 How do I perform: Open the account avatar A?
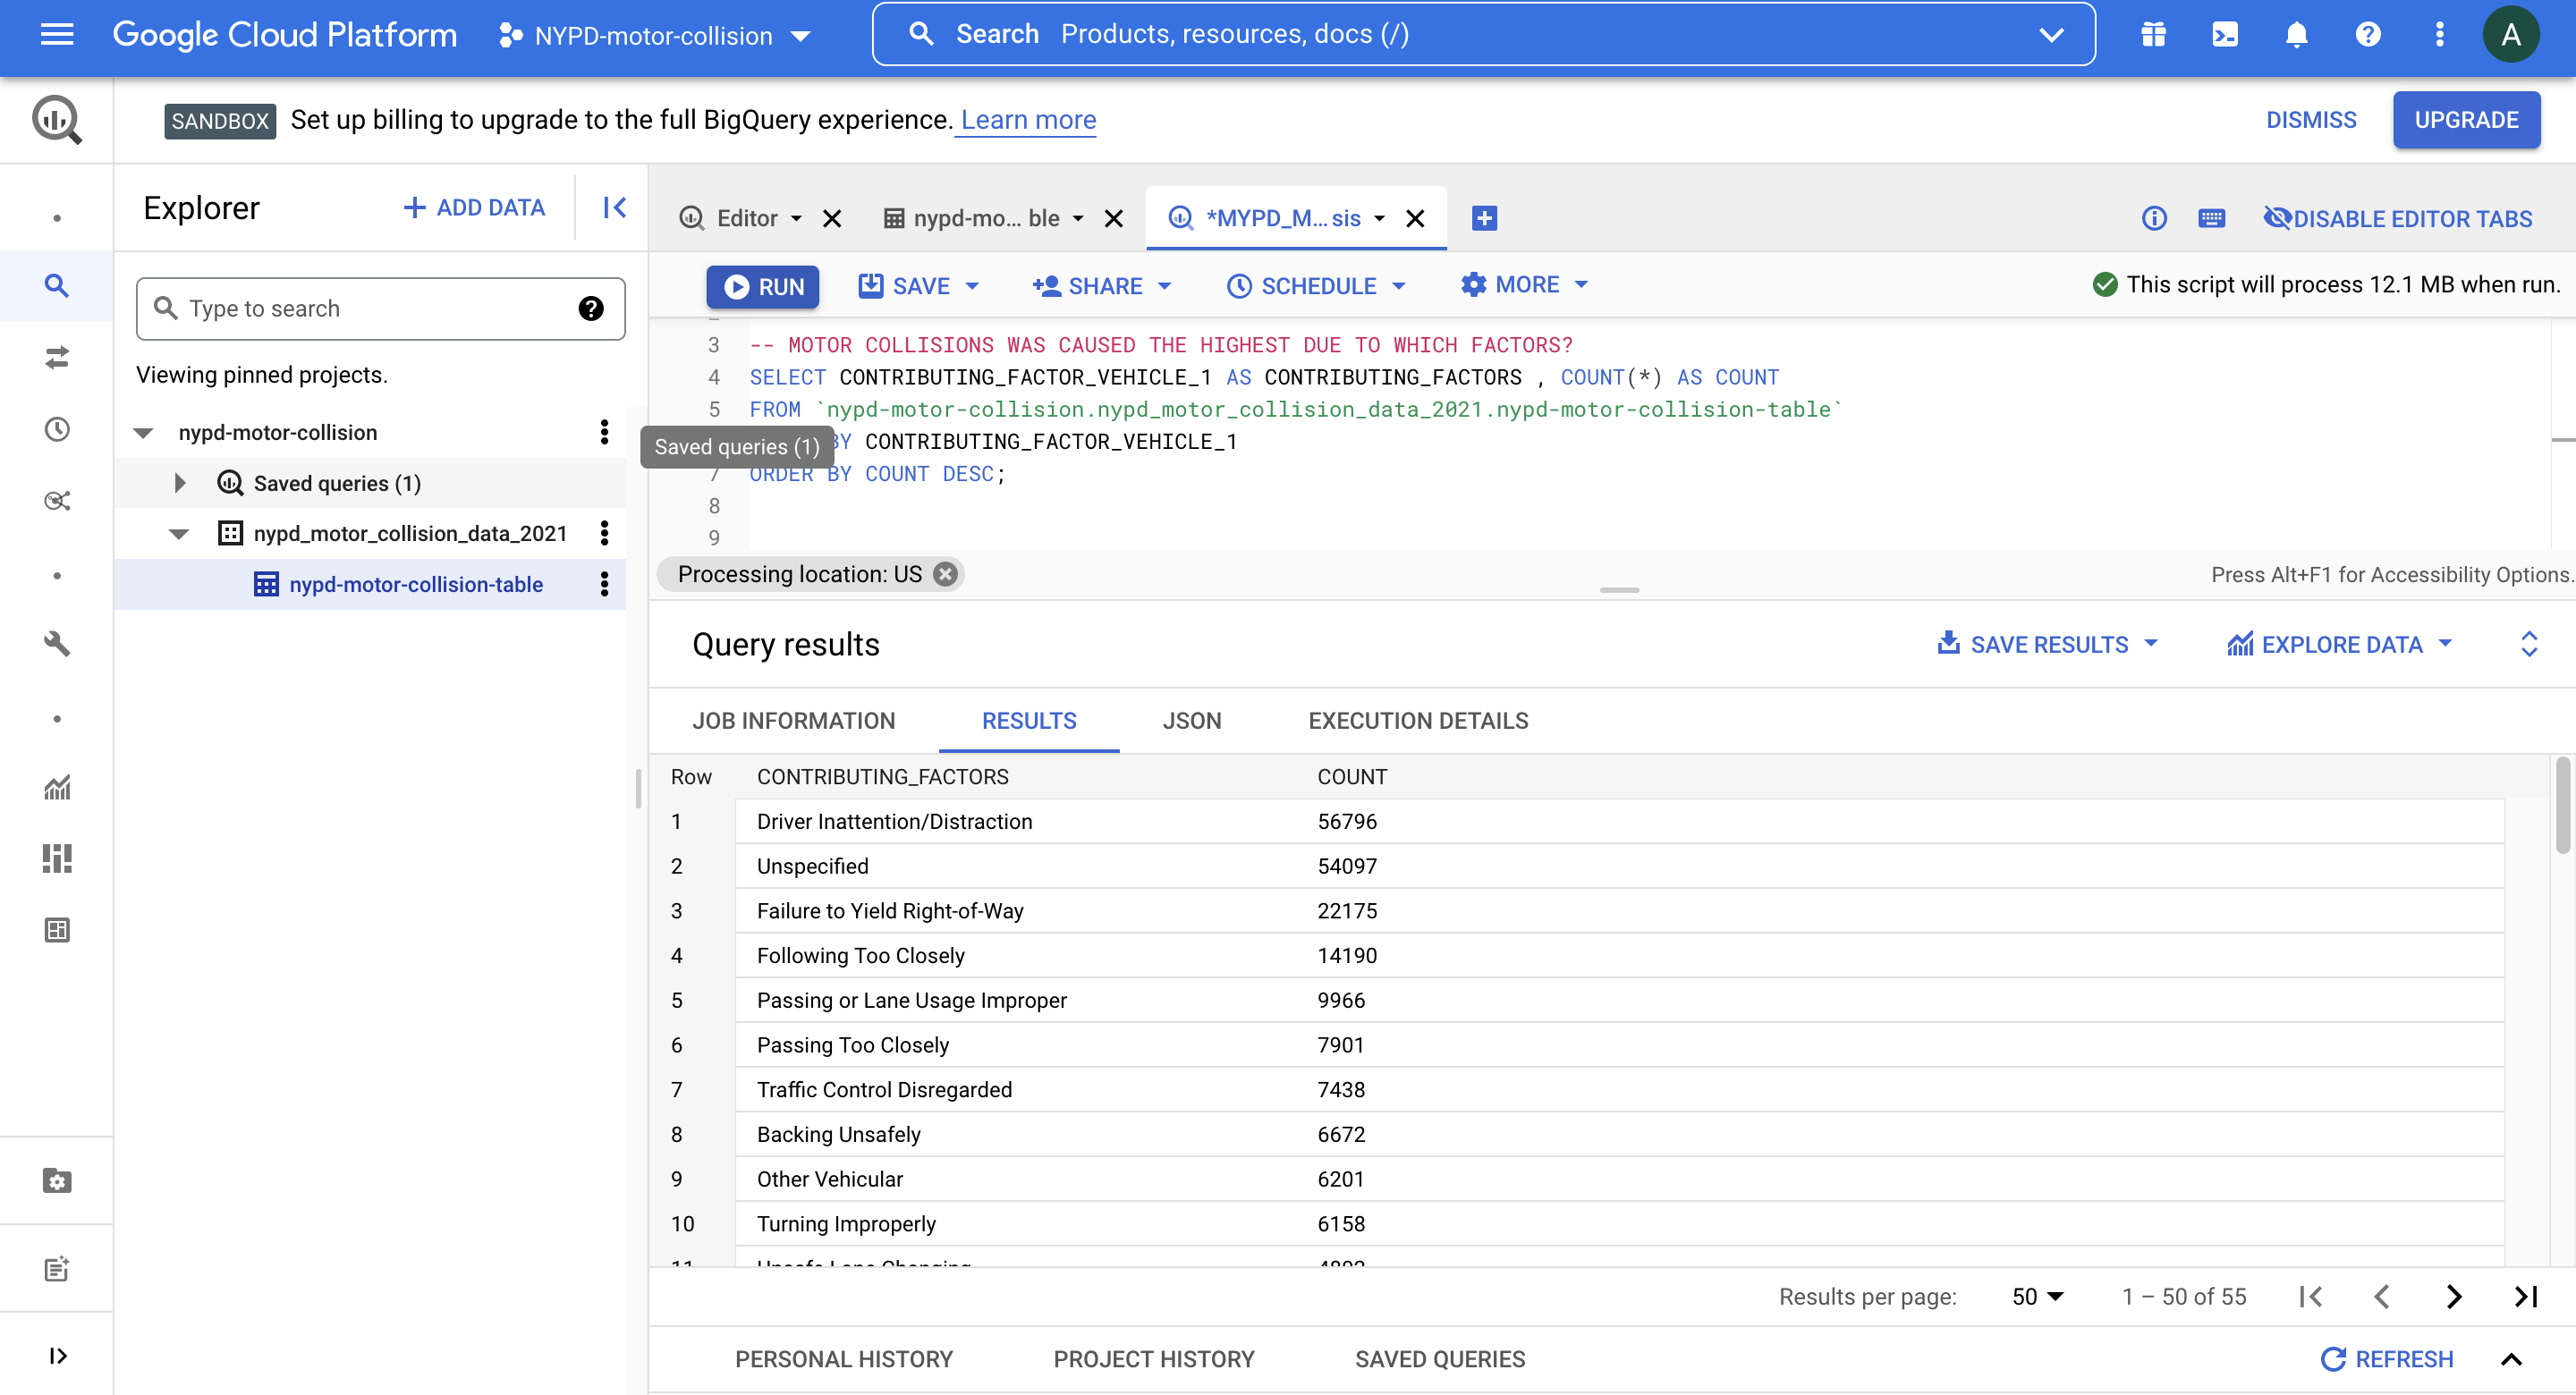2510,35
